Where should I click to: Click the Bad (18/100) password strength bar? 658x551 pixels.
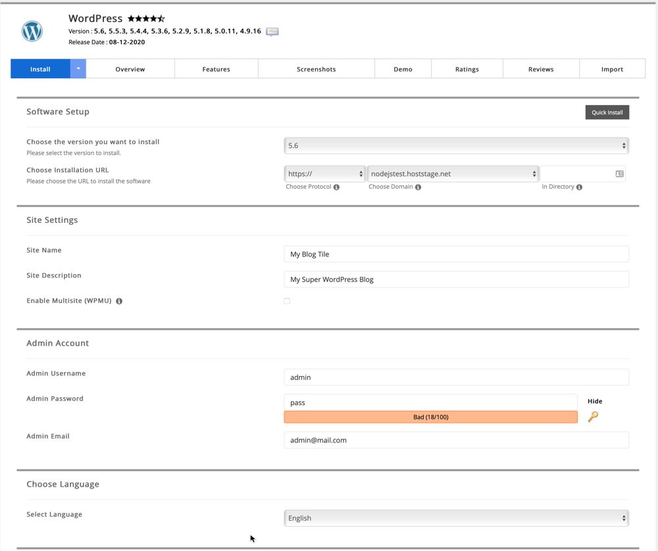430,417
